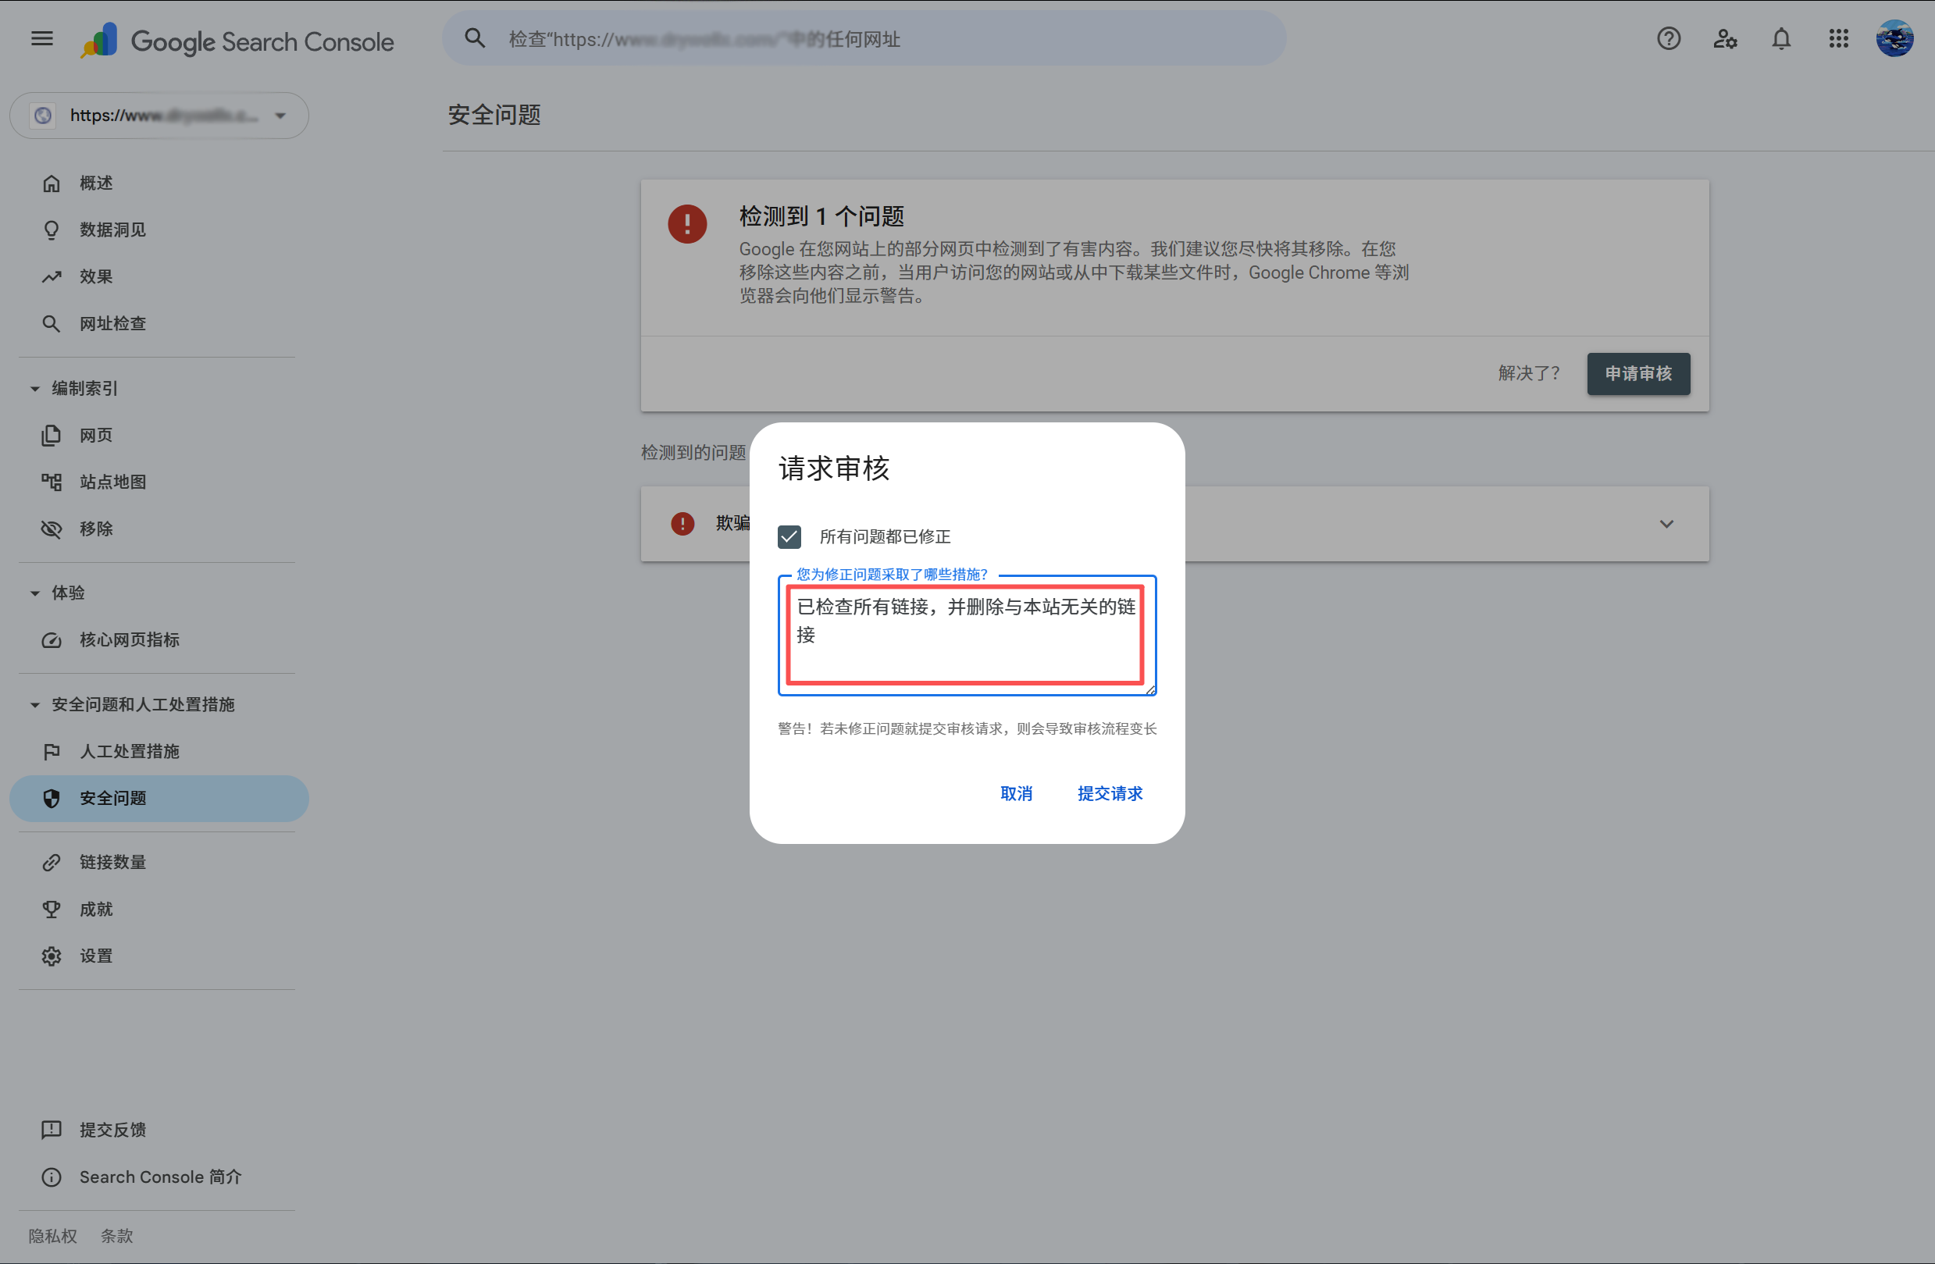The image size is (1935, 1264).
Task: Click the hamburger main menu icon
Action: coord(42,38)
